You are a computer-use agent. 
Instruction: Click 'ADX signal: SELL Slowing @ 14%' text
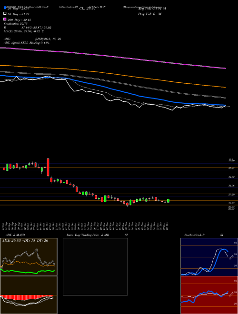[x=27, y=43]
